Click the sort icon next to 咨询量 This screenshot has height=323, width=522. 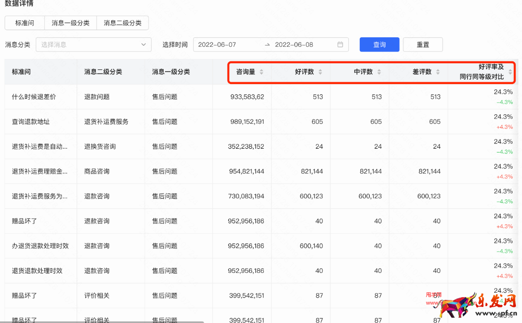pyautogui.click(x=261, y=72)
